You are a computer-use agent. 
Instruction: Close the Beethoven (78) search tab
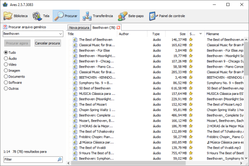coord(118,28)
